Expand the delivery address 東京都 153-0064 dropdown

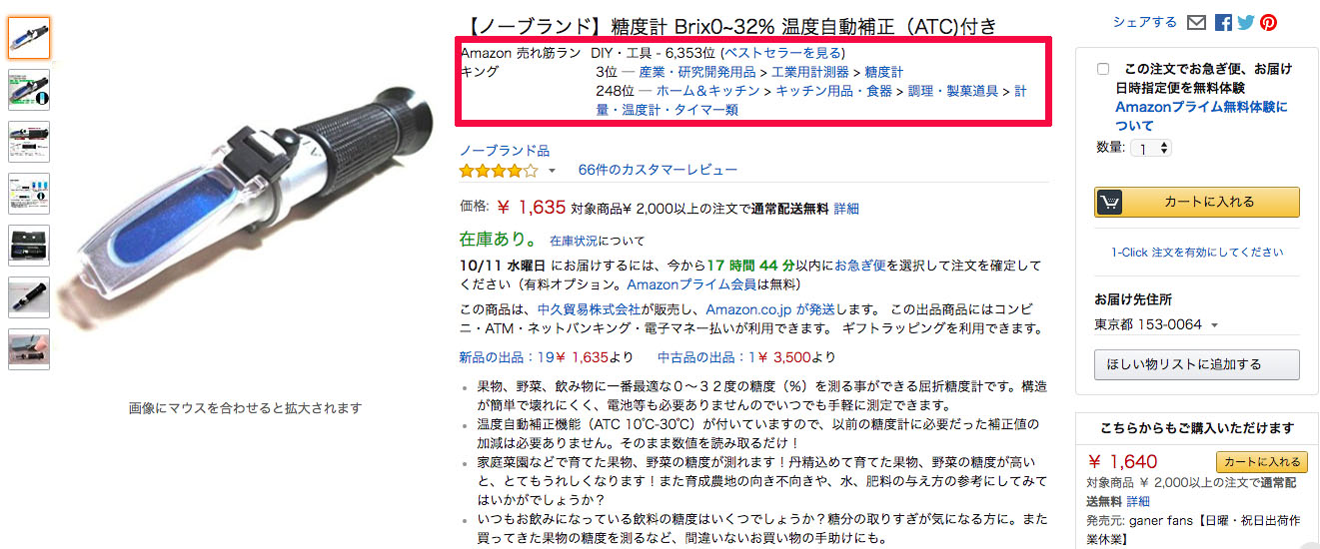click(1157, 325)
